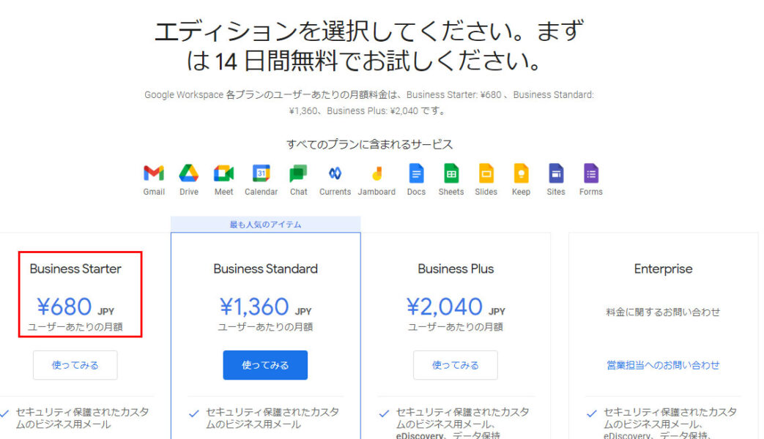Viewport: 764px width, 439px height.
Task: Click the plan pricing description paragraph
Action: (369, 102)
